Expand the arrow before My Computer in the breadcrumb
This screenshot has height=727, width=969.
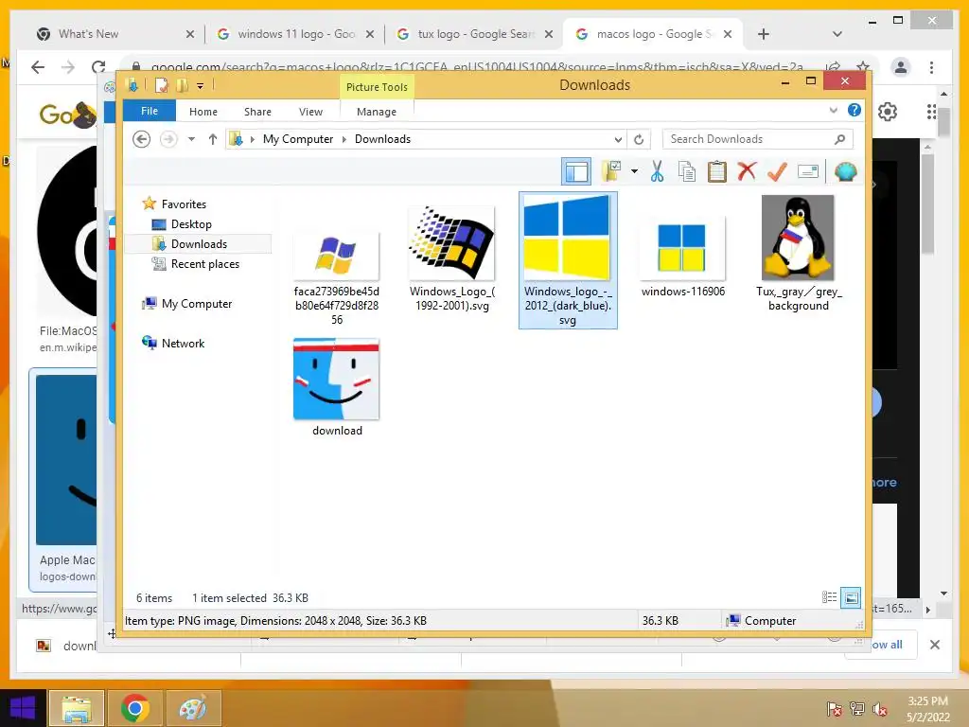(252, 139)
